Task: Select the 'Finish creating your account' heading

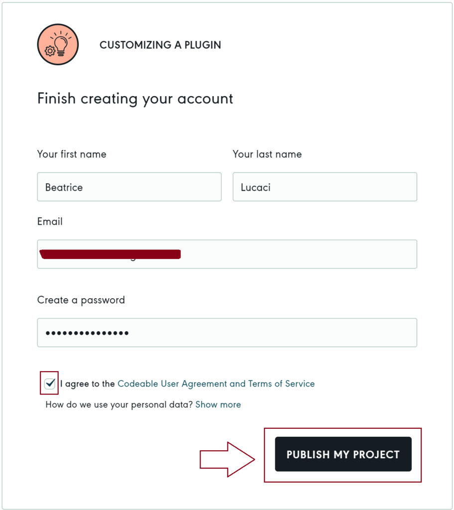Action: [134, 99]
